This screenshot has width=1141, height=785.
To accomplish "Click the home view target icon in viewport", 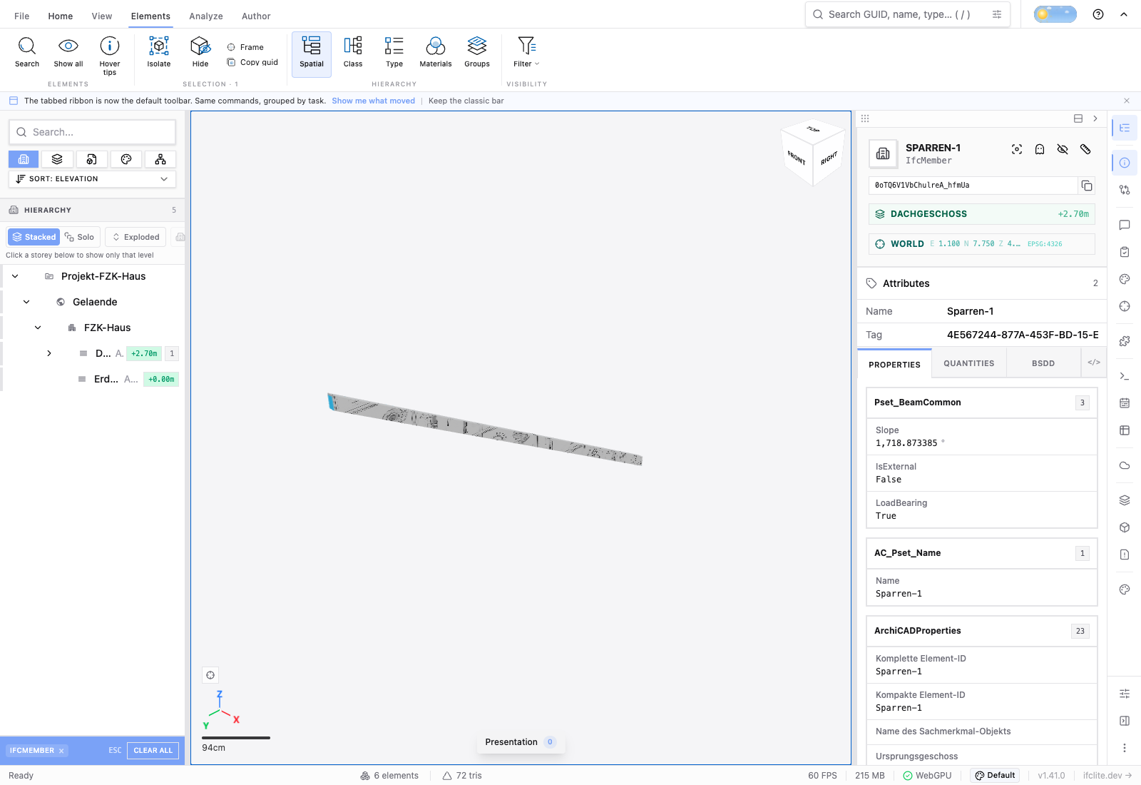I will (210, 675).
